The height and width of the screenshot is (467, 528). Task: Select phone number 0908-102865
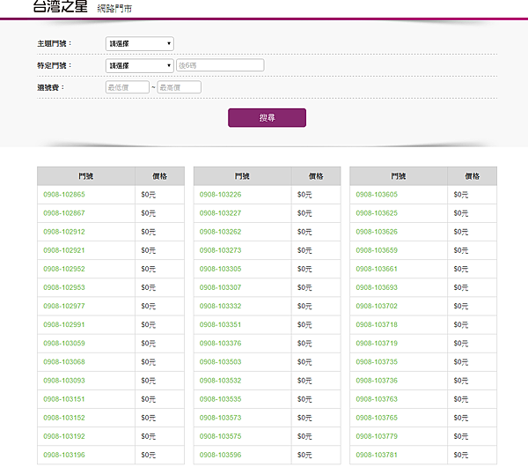[64, 195]
